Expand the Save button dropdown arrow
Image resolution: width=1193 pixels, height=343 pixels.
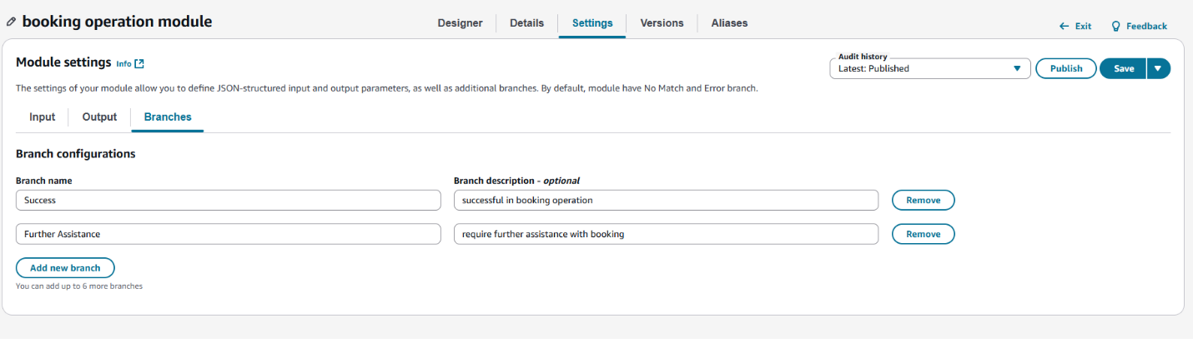point(1158,68)
